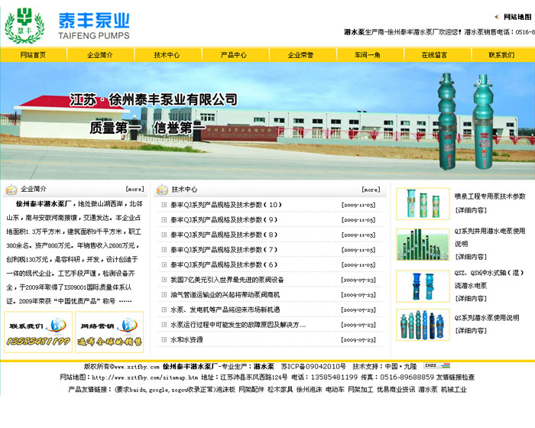Open the 企业简介 navigation item
The width and height of the screenshot is (535, 428).
pyautogui.click(x=99, y=55)
